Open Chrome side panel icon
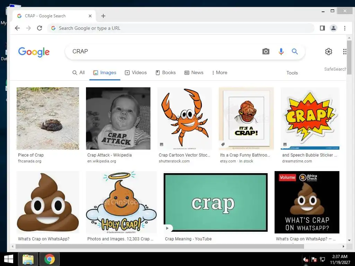Image resolution: width=355 pixels, height=266 pixels. [x=322, y=28]
